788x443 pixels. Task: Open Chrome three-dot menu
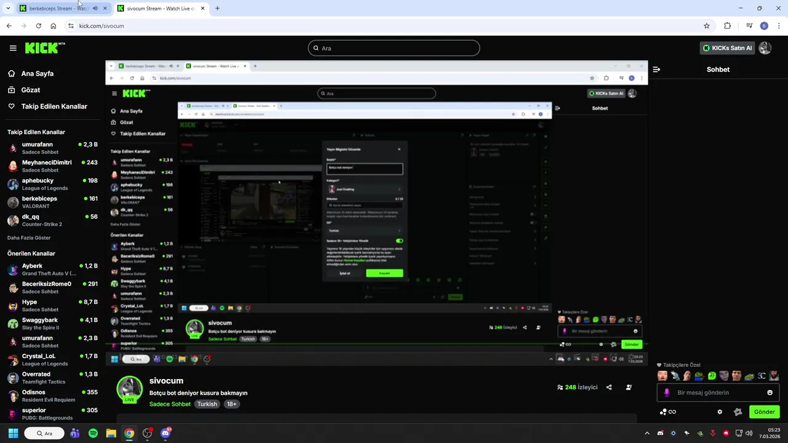click(779, 26)
